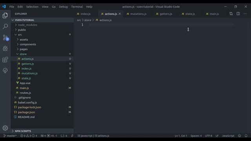251x141 pixels.
Task: Click the VS Code logo icon
Action: [x=4, y=7]
